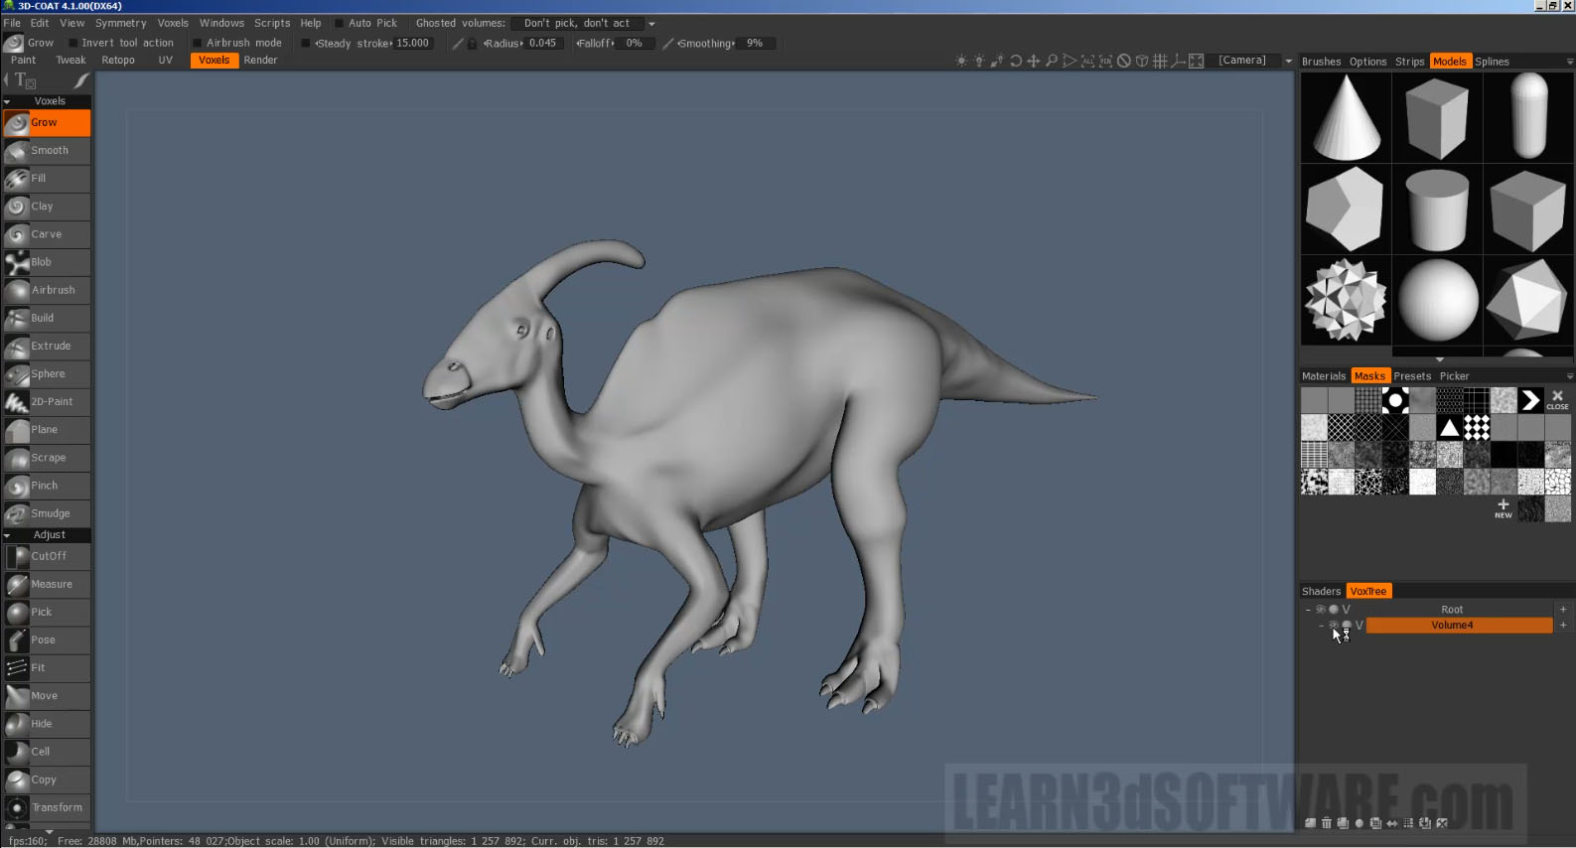Click the Falloff percentage field
The width and height of the screenshot is (1576, 848).
click(x=634, y=43)
